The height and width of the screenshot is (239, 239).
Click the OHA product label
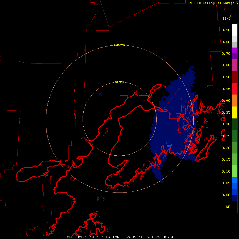[x=233, y=16]
